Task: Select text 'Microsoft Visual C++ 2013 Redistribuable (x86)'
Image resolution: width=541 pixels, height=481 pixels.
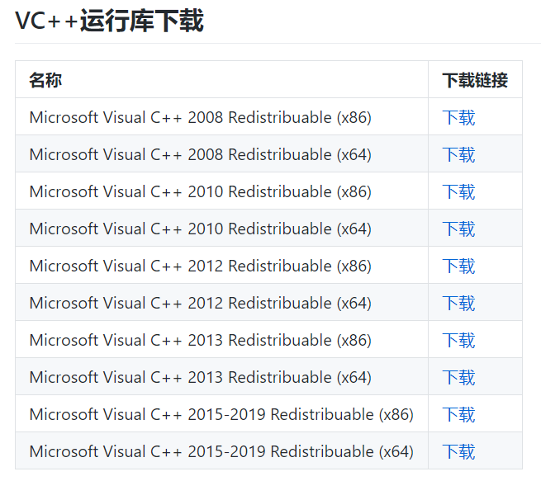Action: click(x=201, y=341)
